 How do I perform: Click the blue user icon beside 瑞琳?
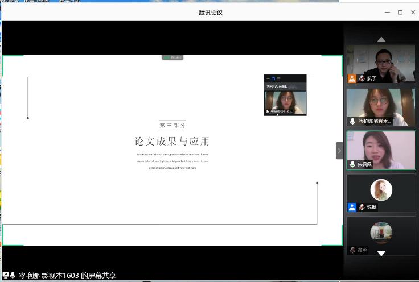point(352,208)
